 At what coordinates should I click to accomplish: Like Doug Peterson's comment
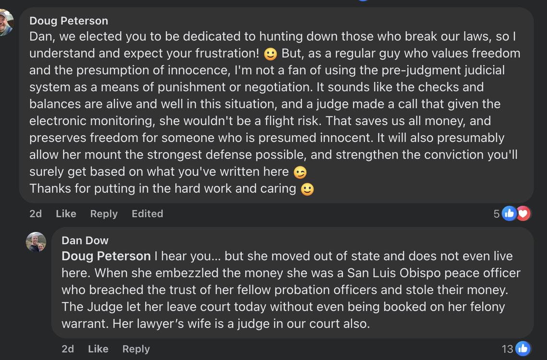point(66,214)
